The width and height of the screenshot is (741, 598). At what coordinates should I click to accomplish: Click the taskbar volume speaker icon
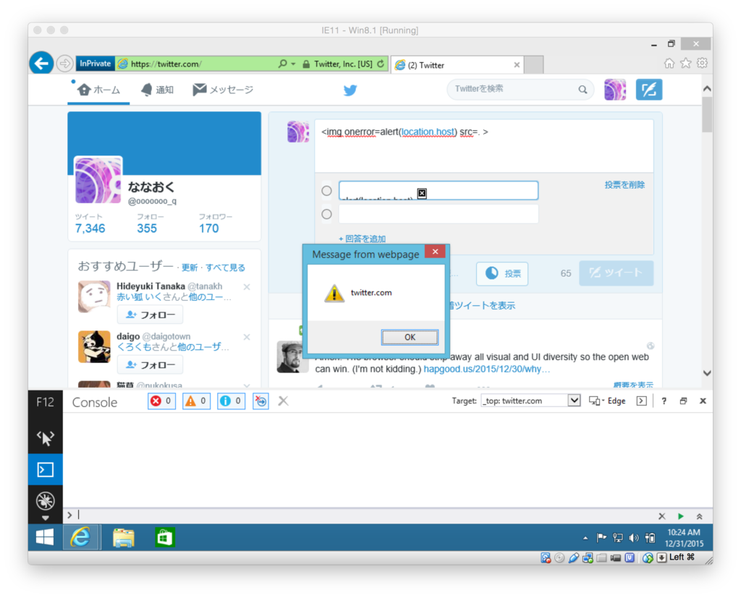[634, 538]
